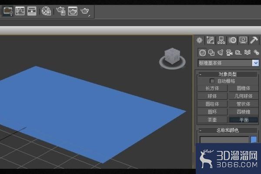
Task: Open Rendered Frame Window icon
Action: (x=73, y=11)
